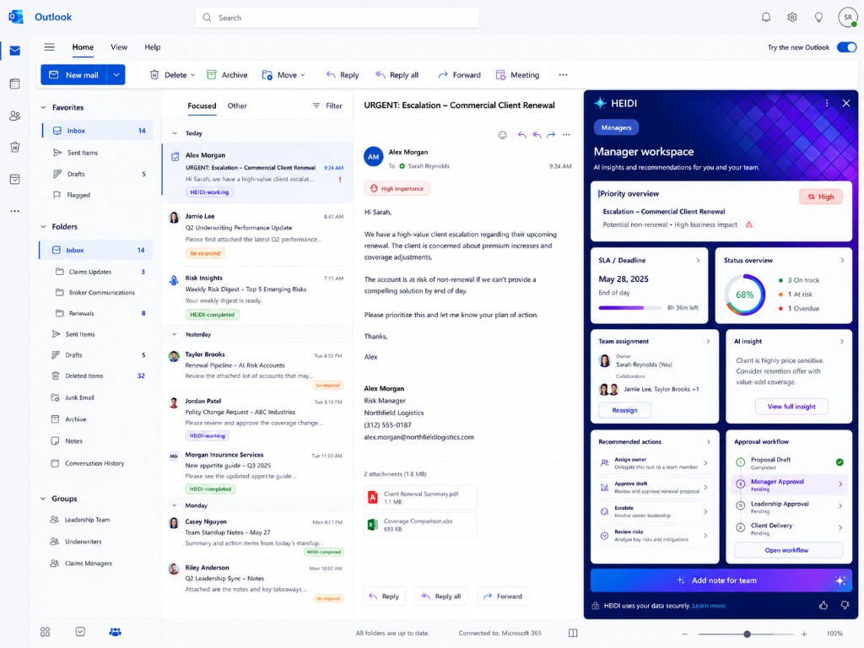This screenshot has width=864, height=648.
Task: Open Client Renewal Summary.pdf attachment
Action: pos(420,498)
